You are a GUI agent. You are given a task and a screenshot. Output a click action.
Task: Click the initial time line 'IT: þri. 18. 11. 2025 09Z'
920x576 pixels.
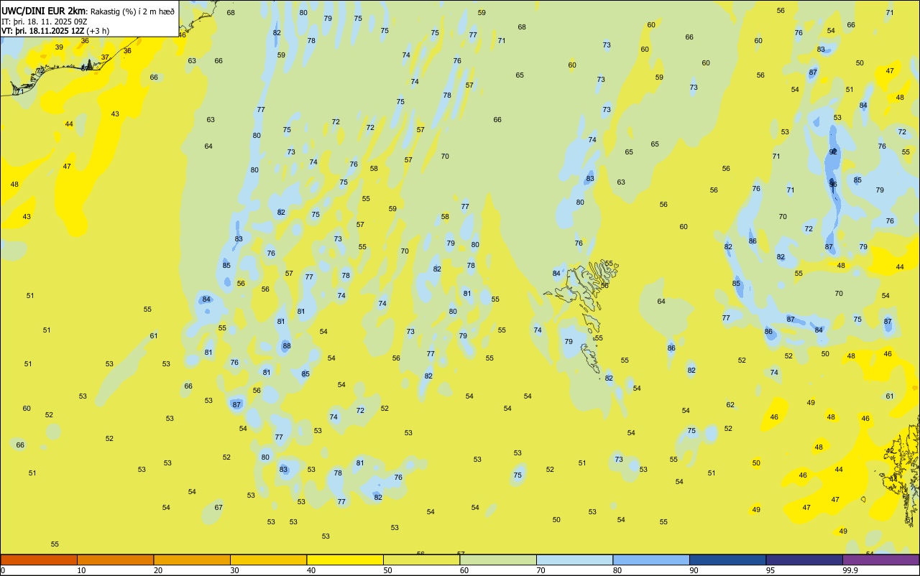click(x=45, y=22)
